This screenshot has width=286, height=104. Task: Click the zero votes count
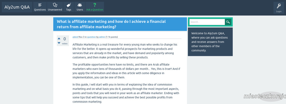64,39
